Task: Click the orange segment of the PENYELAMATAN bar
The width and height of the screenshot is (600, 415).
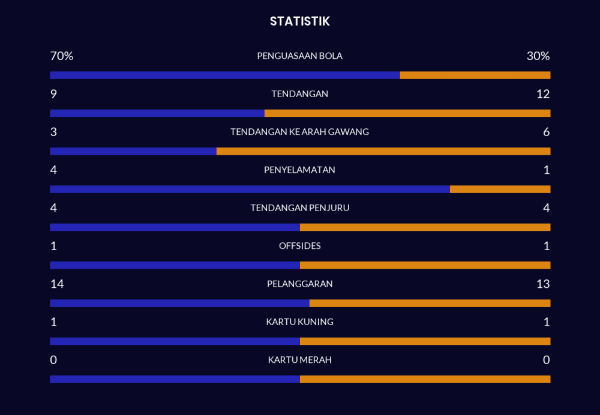Action: point(500,190)
